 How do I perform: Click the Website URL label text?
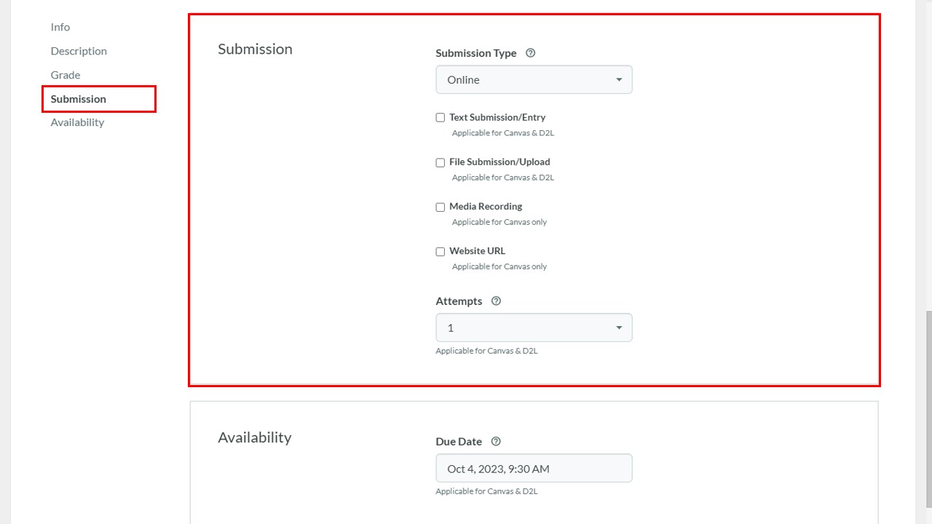click(477, 251)
